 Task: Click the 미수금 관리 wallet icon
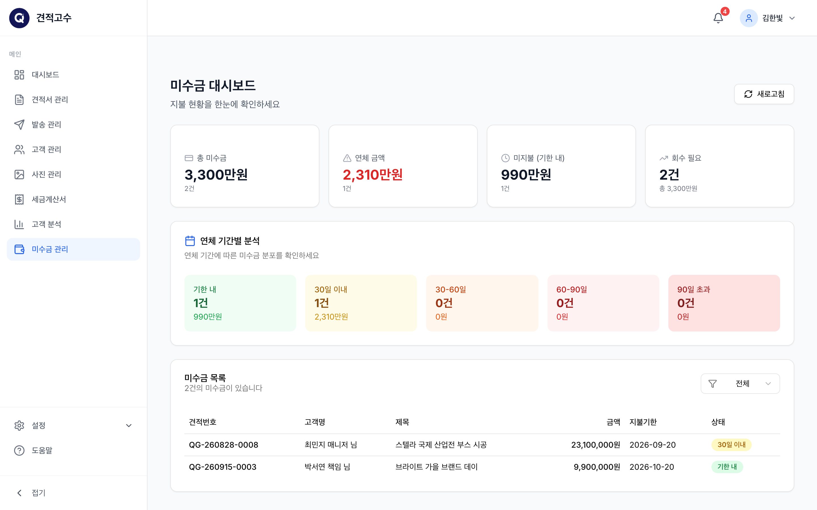point(19,249)
